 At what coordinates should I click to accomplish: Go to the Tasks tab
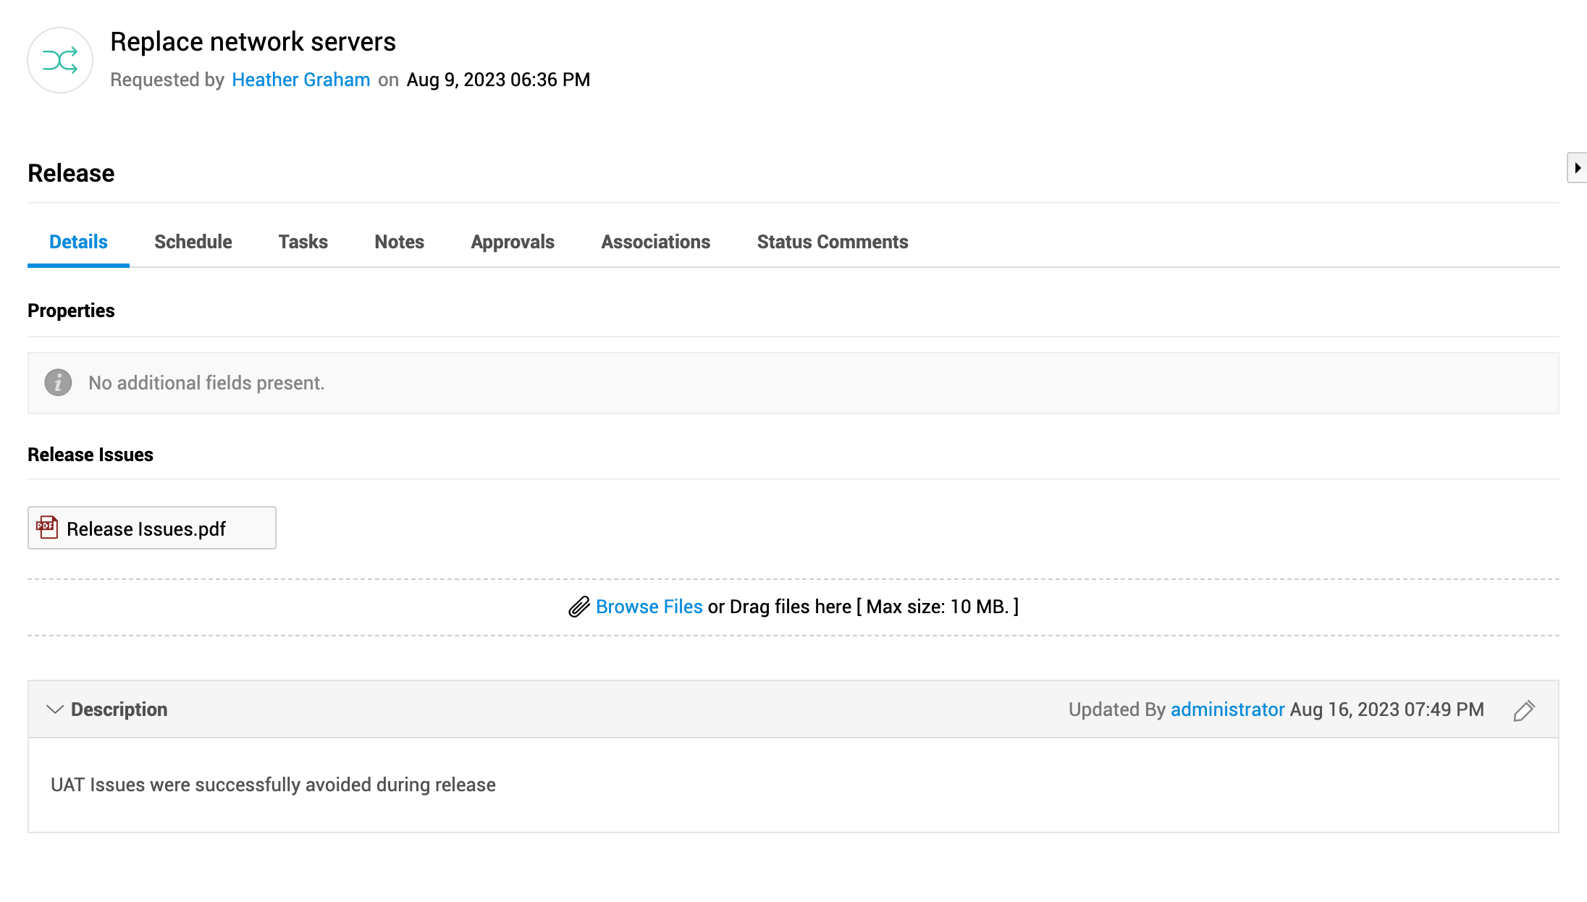[x=303, y=242]
